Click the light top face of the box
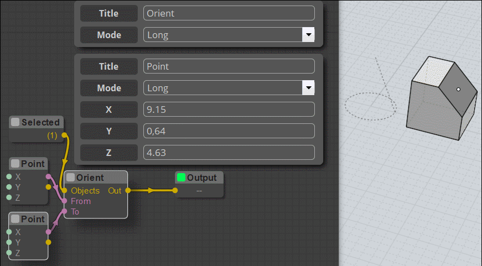This screenshot has height=266, width=482. [433, 72]
